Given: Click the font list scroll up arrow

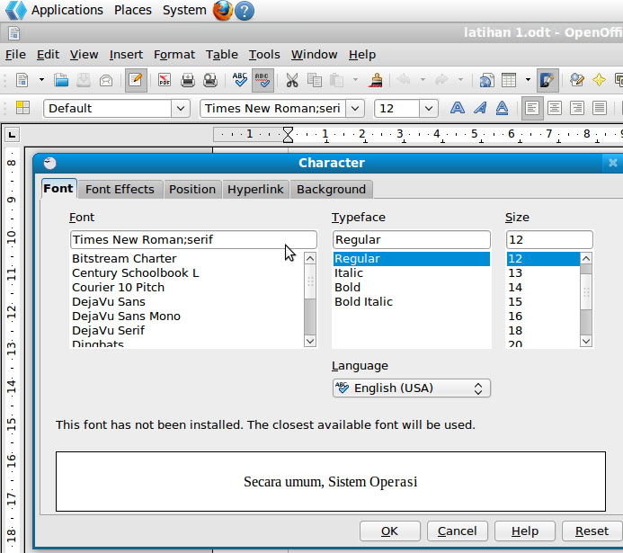Looking at the screenshot, I should 310,259.
